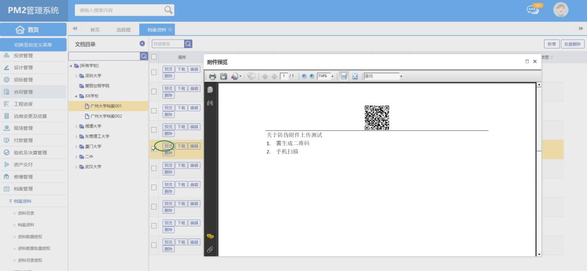Click the binoculars search icon in PDF sidebar
Screen dimensions: 587x271
click(210, 103)
